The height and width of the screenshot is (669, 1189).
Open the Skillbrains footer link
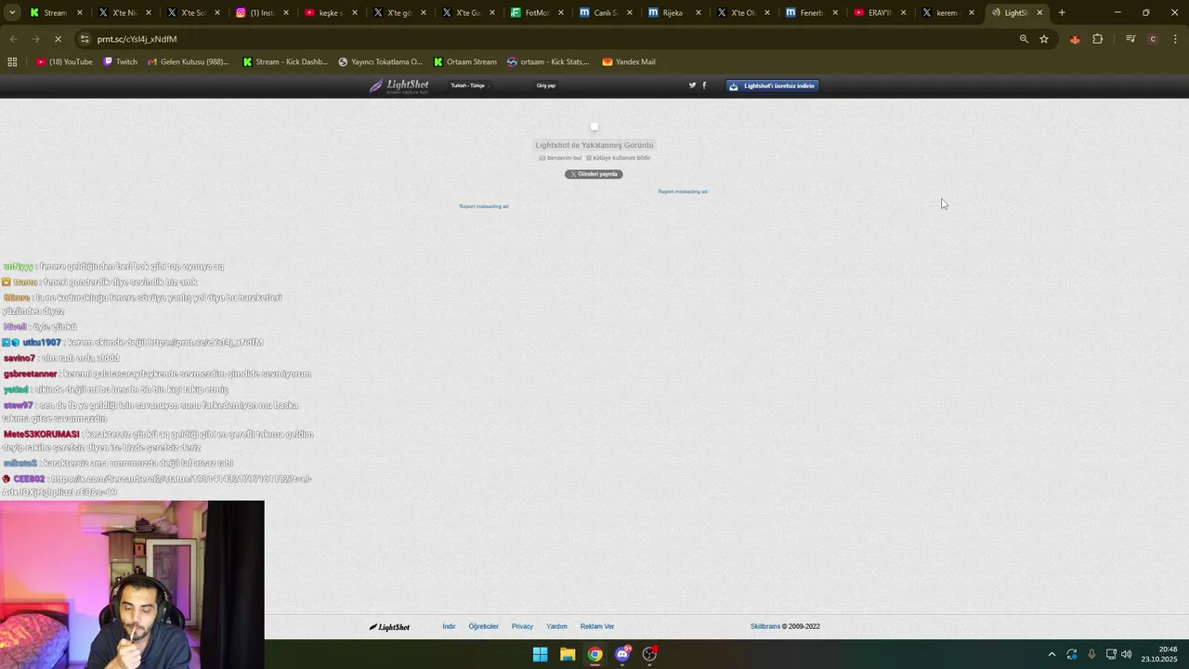click(765, 627)
